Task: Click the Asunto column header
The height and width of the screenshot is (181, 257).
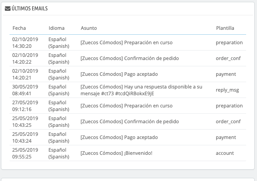Action: pos(89,28)
